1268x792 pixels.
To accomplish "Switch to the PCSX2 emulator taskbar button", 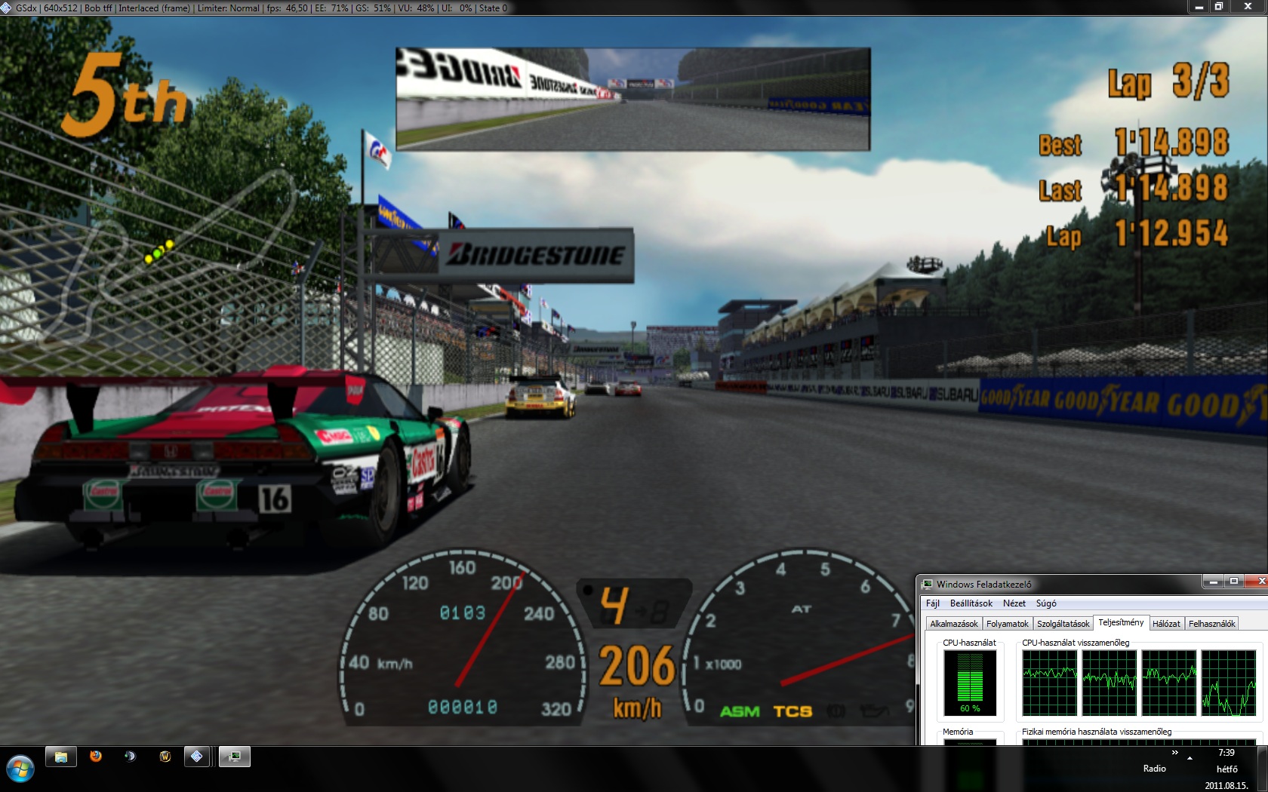I will click(x=197, y=756).
